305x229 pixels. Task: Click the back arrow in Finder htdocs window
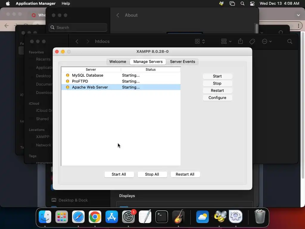pyautogui.click(x=77, y=41)
